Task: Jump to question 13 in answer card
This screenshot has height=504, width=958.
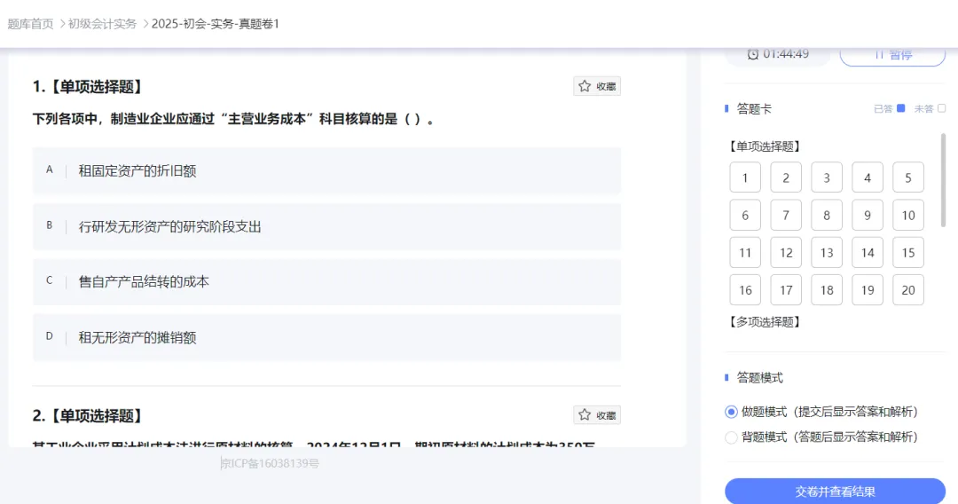Action: [827, 252]
